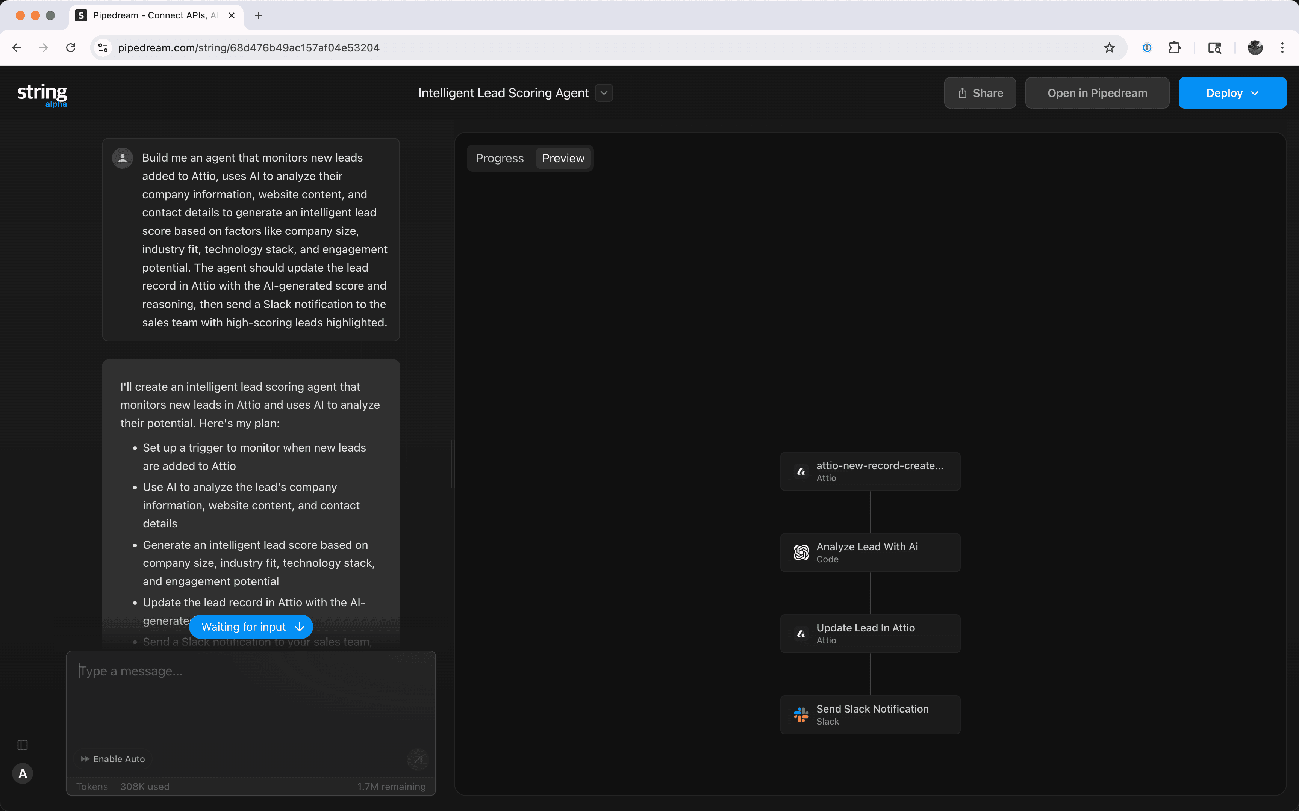1299x811 pixels.
Task: Open site information icon in address bar
Action: [x=103, y=48]
